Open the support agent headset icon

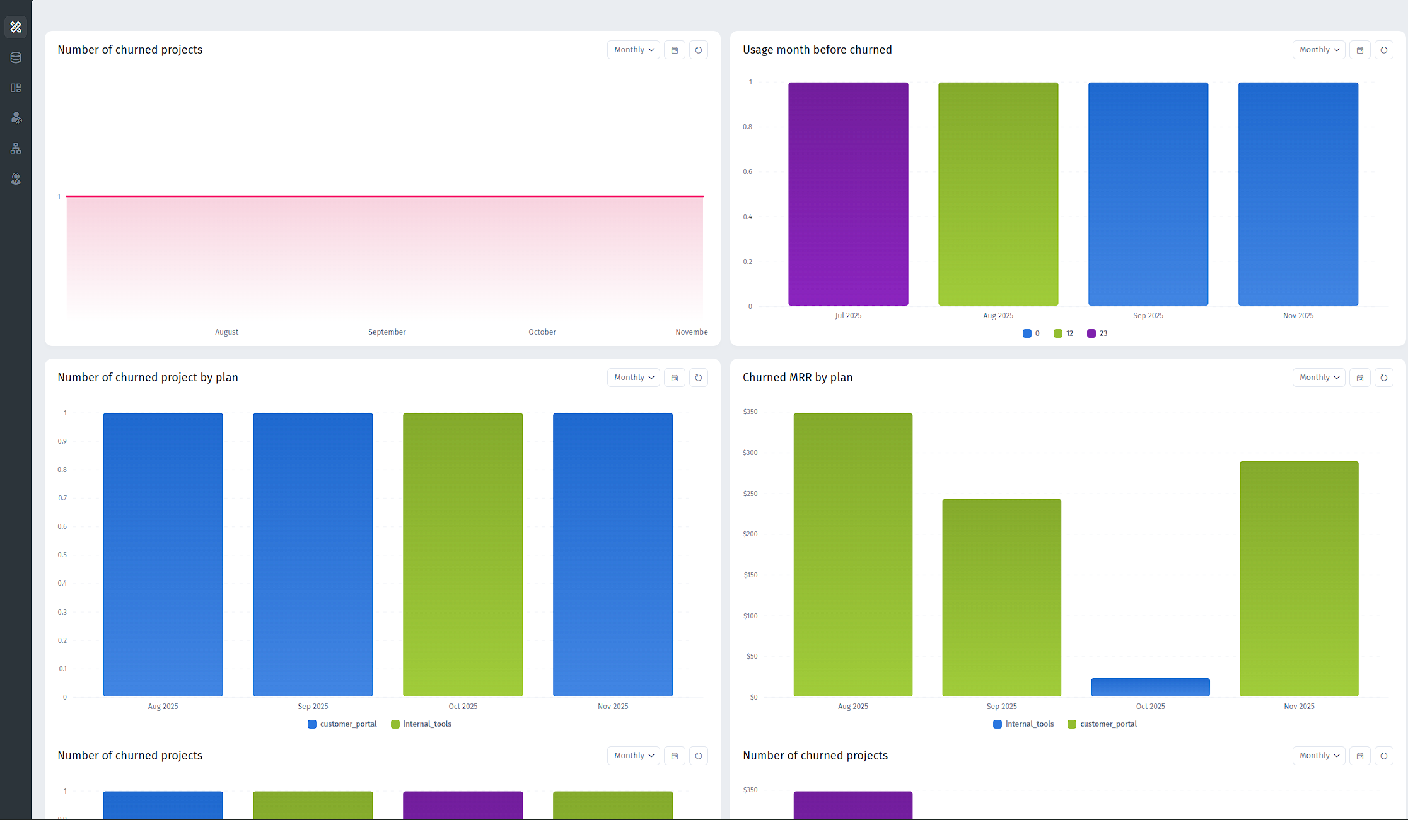click(x=16, y=179)
